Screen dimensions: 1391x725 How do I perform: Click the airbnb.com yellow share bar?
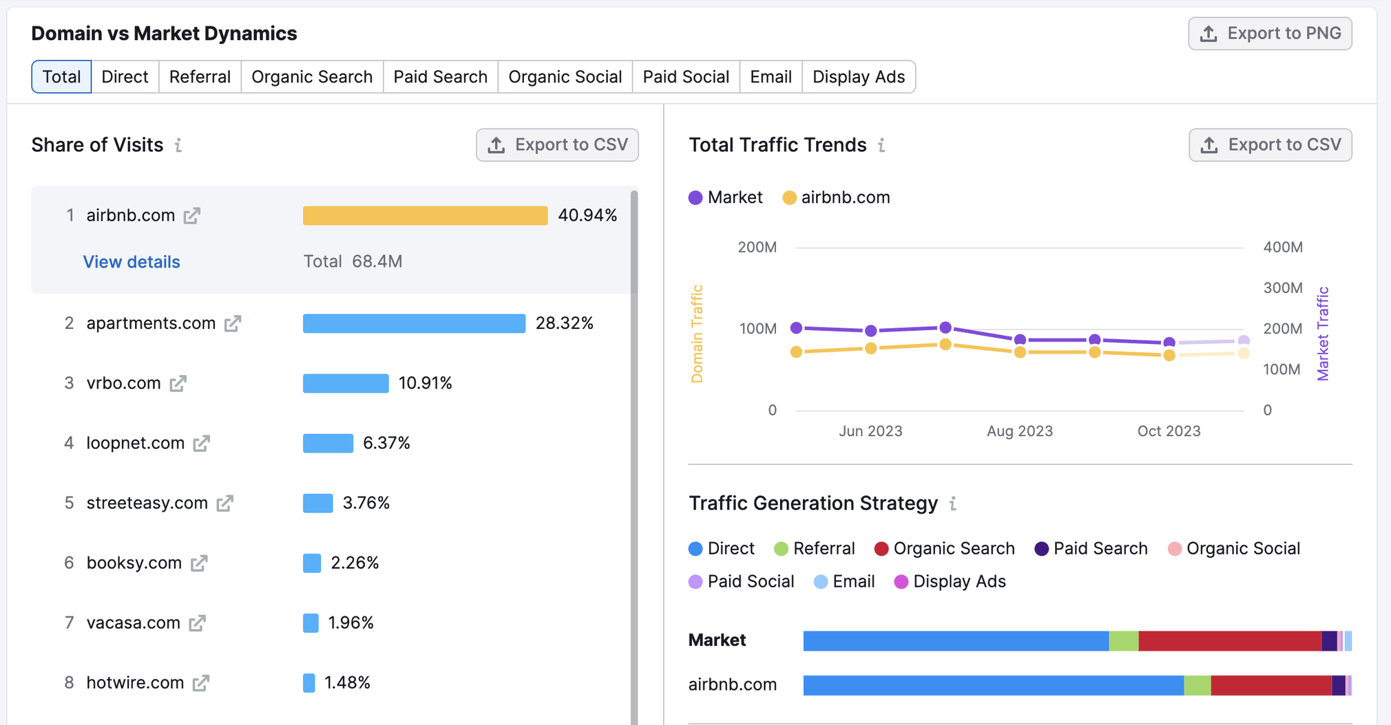(425, 215)
